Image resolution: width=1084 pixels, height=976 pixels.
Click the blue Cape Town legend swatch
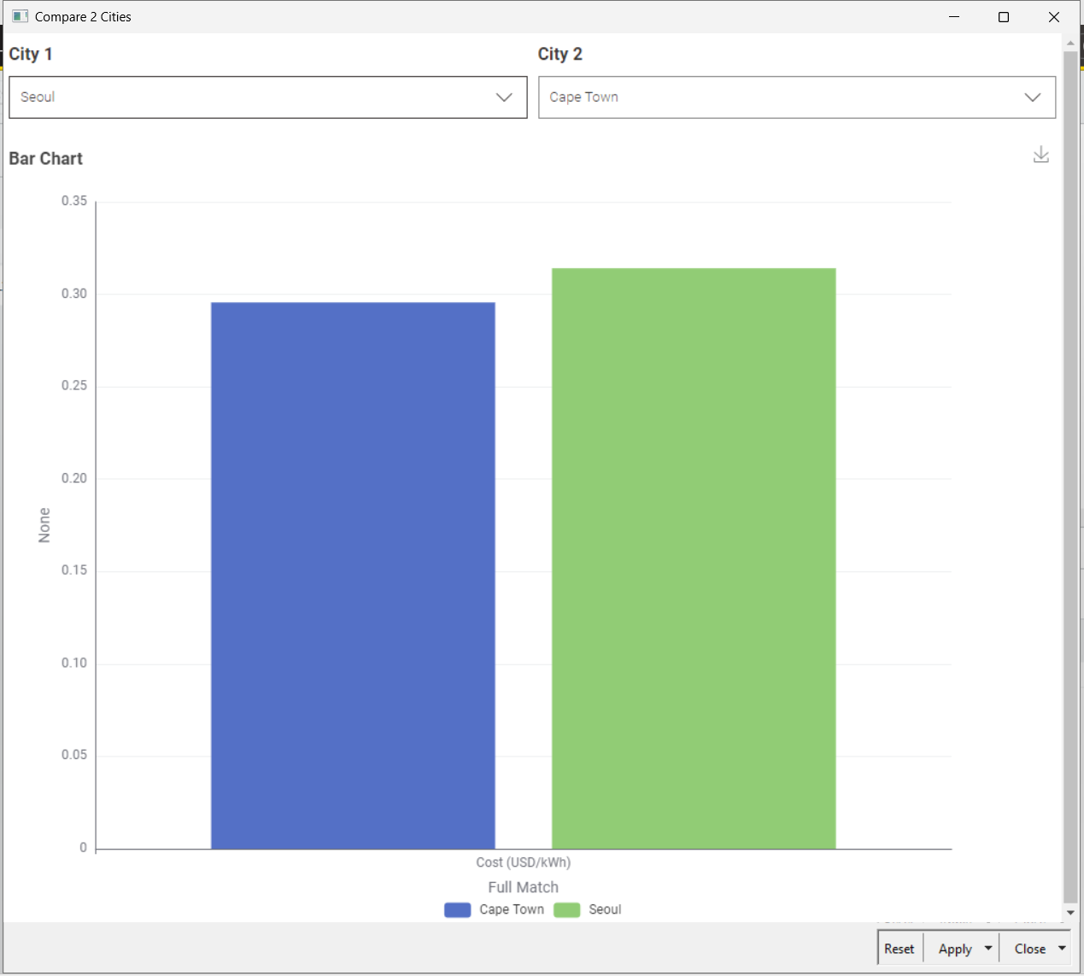coord(457,910)
